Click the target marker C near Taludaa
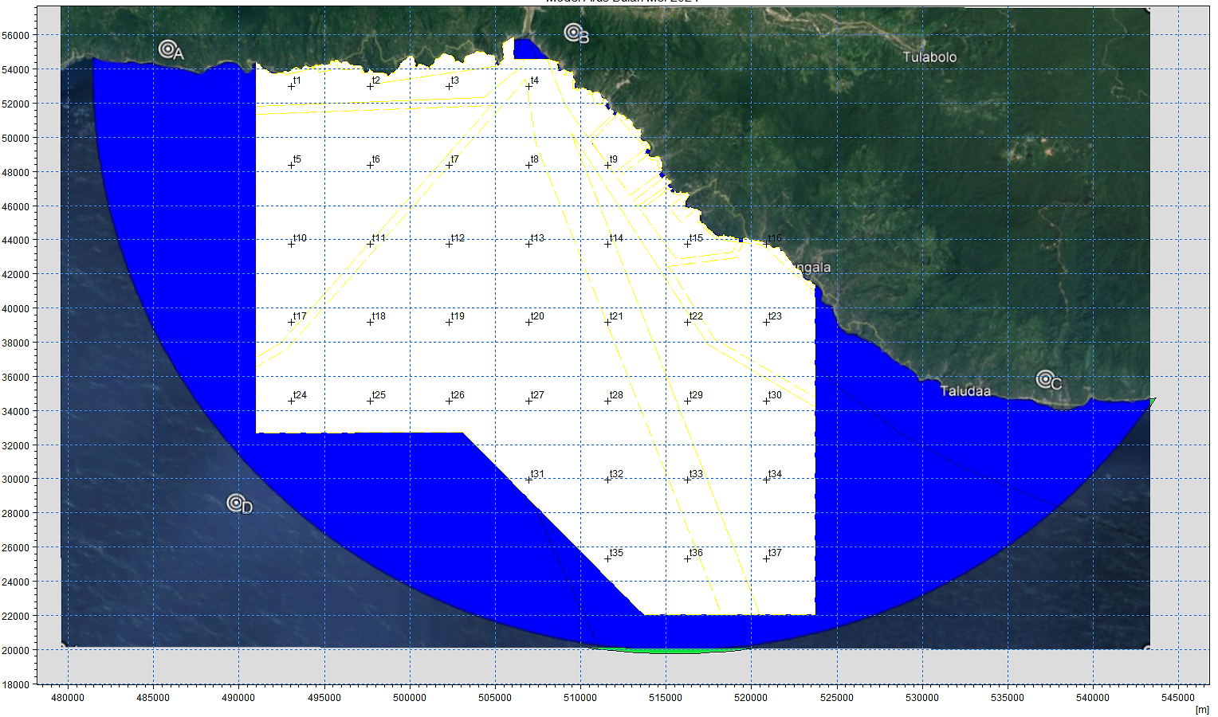 point(1045,379)
